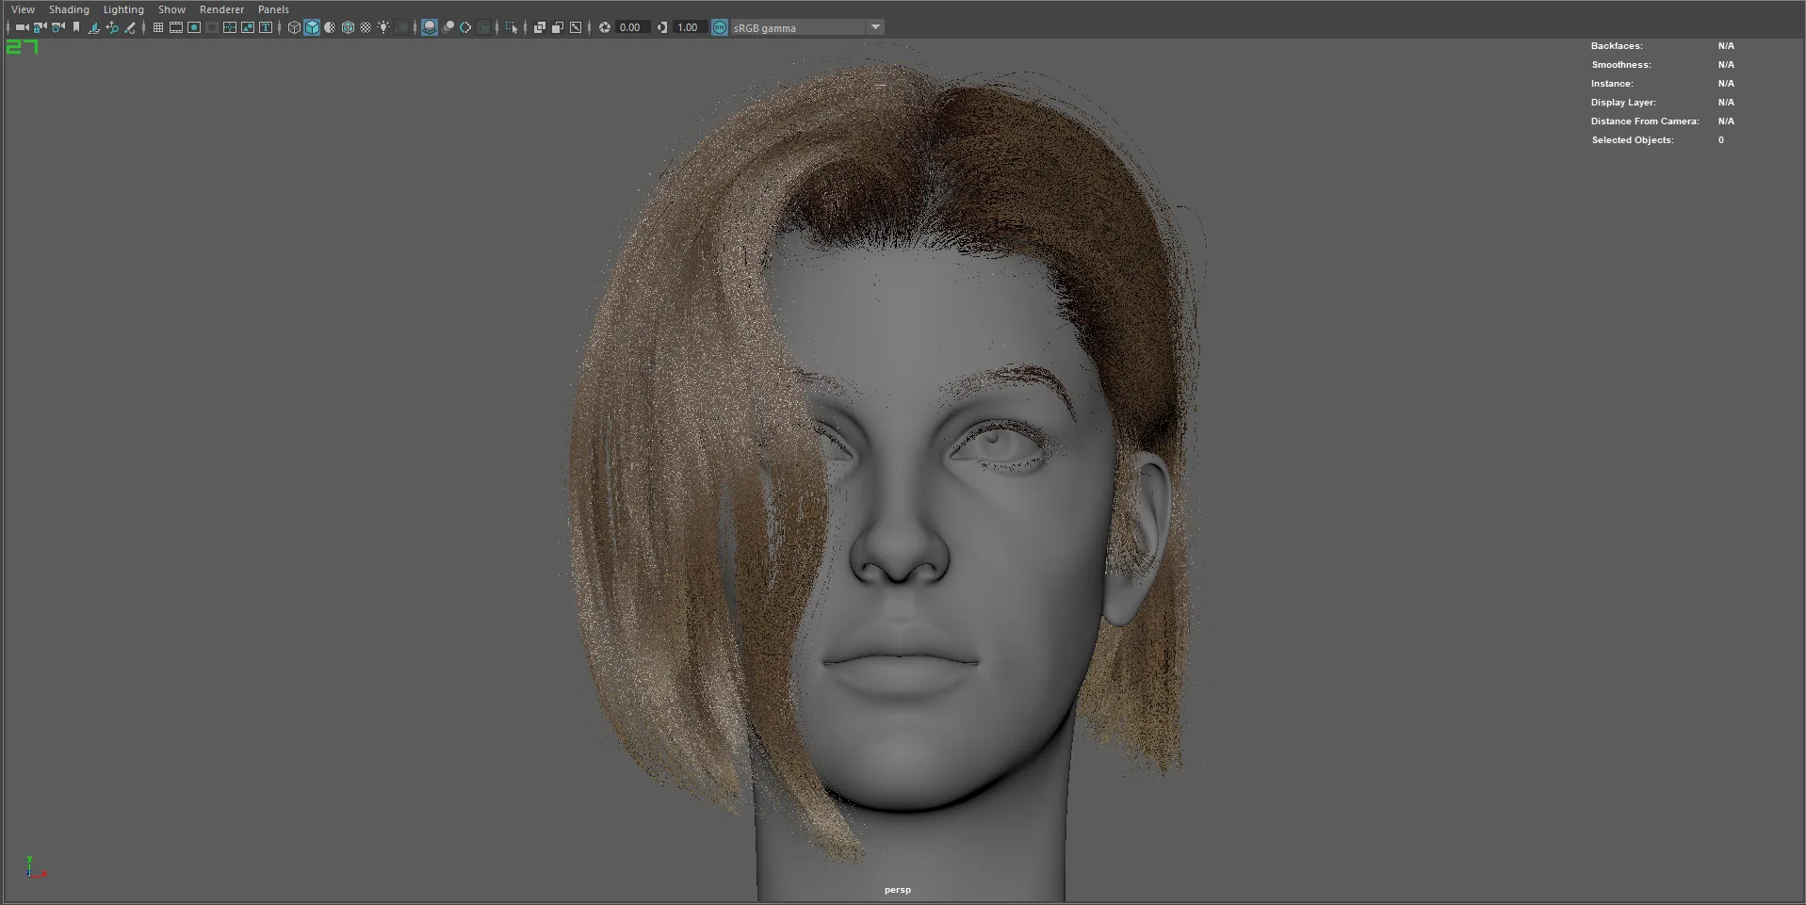1806x905 pixels.
Task: Enable Wireframe on Shaded icon
Action: click(x=348, y=27)
